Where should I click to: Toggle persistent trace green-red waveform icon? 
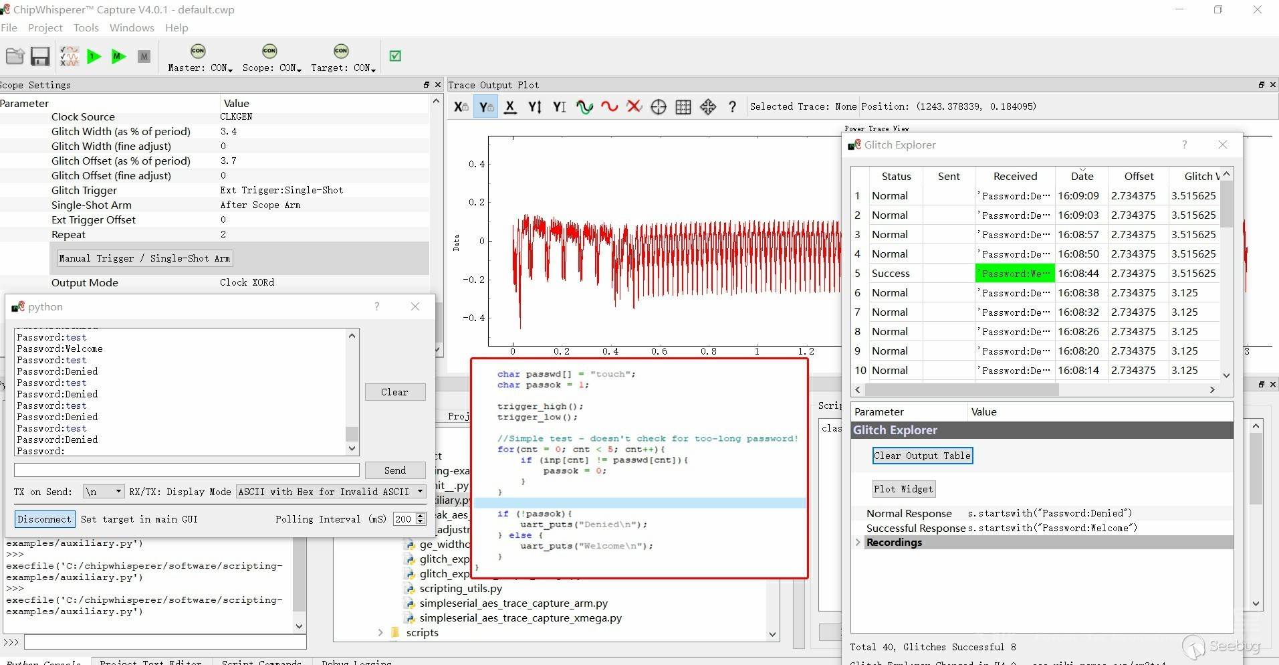584,106
